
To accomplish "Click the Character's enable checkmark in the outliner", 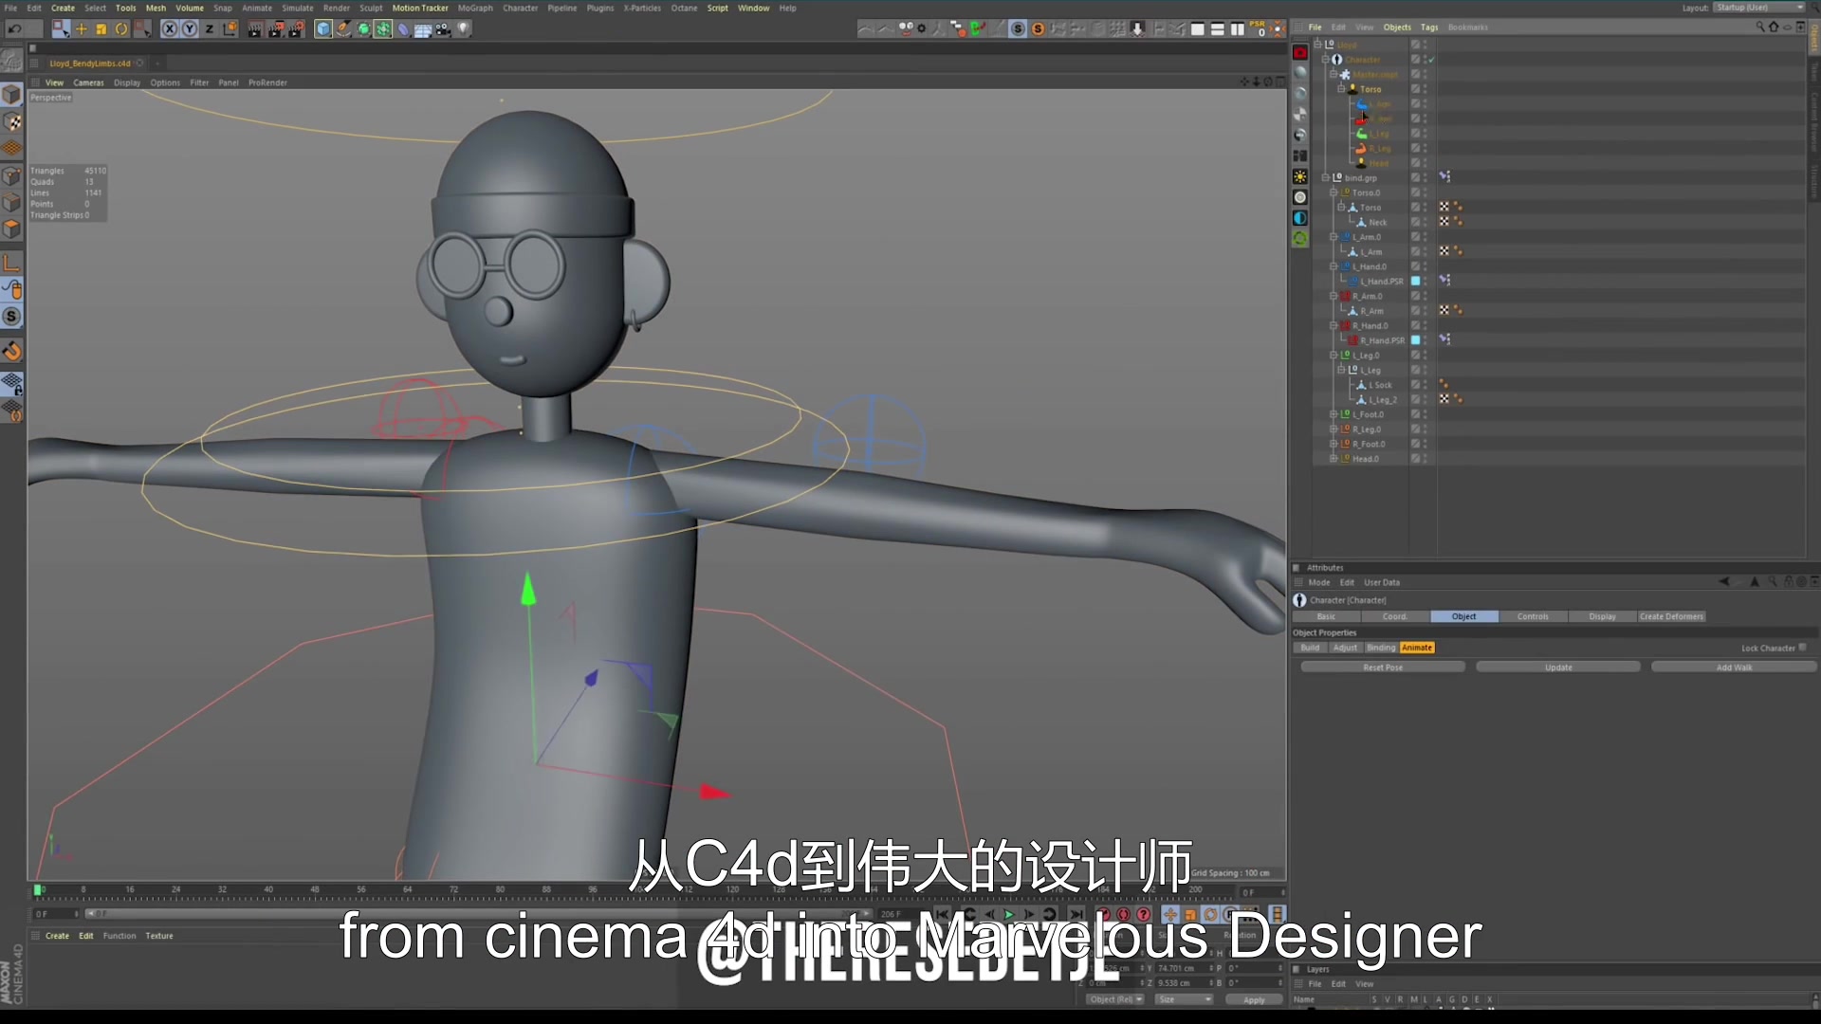I will coord(1431,59).
